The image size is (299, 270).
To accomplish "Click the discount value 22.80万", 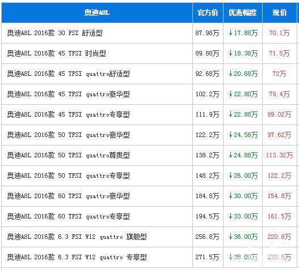I will pos(243,94).
